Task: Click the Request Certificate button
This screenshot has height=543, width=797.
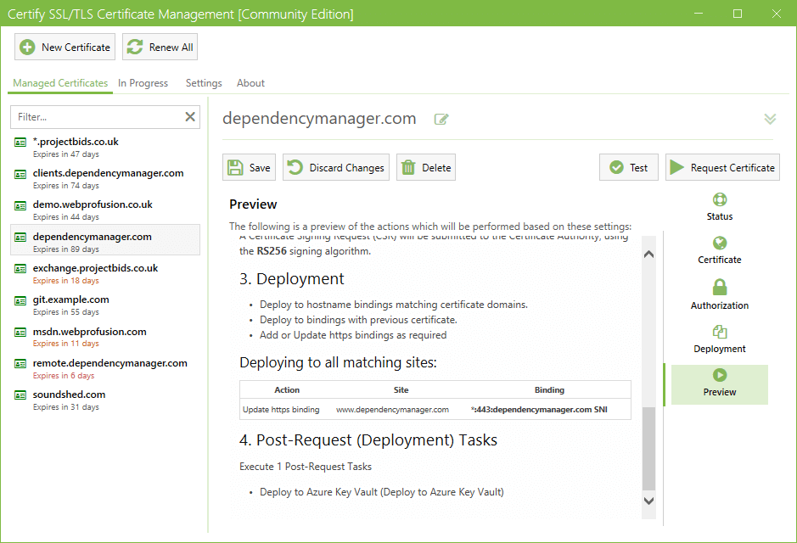Action: click(722, 168)
